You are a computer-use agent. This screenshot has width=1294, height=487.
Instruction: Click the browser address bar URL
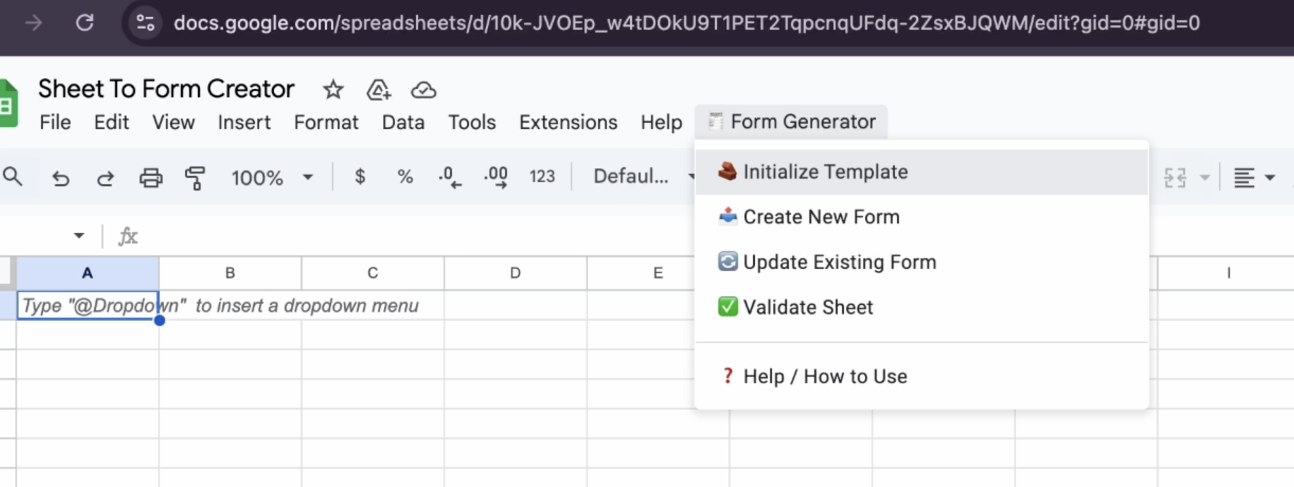687,23
